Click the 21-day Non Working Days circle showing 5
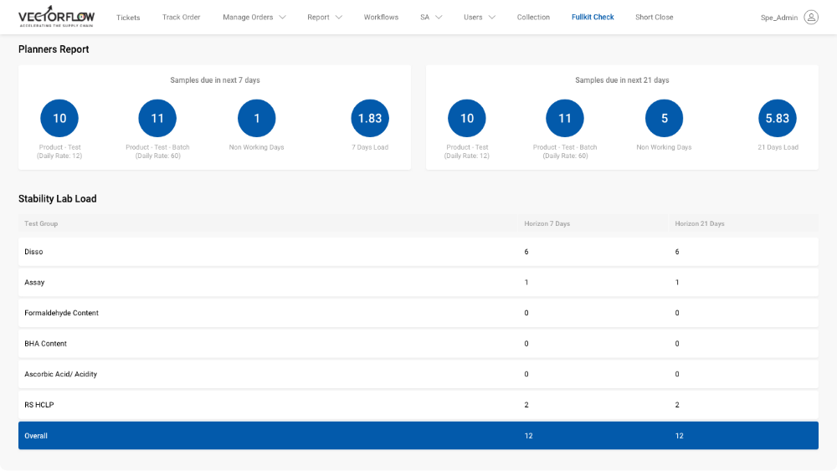837x471 pixels. pos(665,118)
